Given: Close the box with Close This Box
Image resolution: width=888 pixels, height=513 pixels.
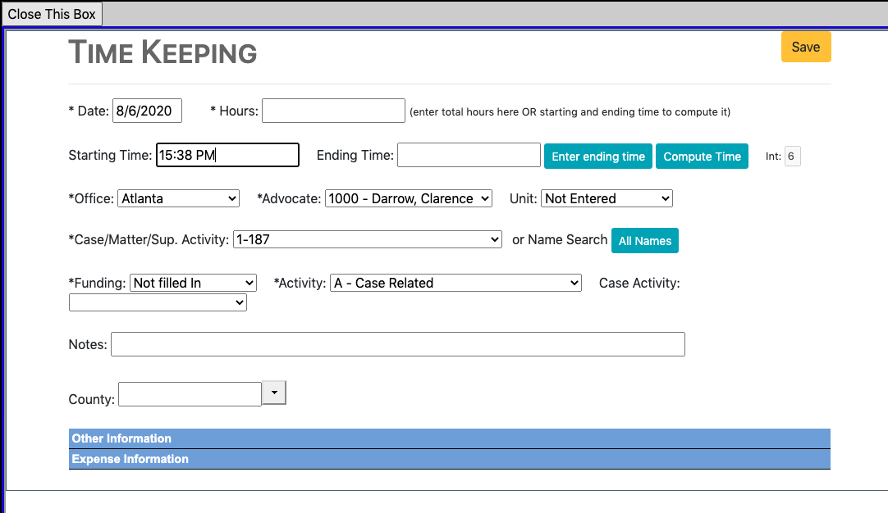Looking at the screenshot, I should 52,14.
